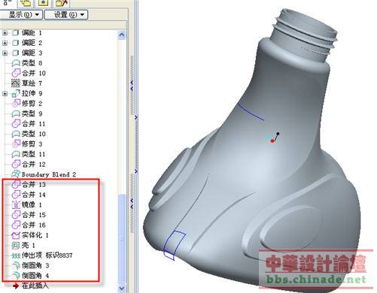Select the 修剪 2 trim feature icon
Image resolution: width=377 pixels, height=293 pixels.
pos(16,103)
